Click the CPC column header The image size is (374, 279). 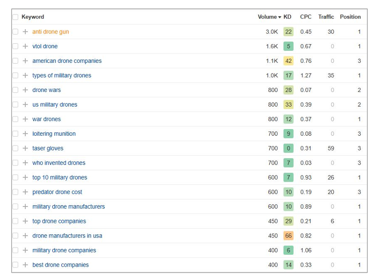306,17
